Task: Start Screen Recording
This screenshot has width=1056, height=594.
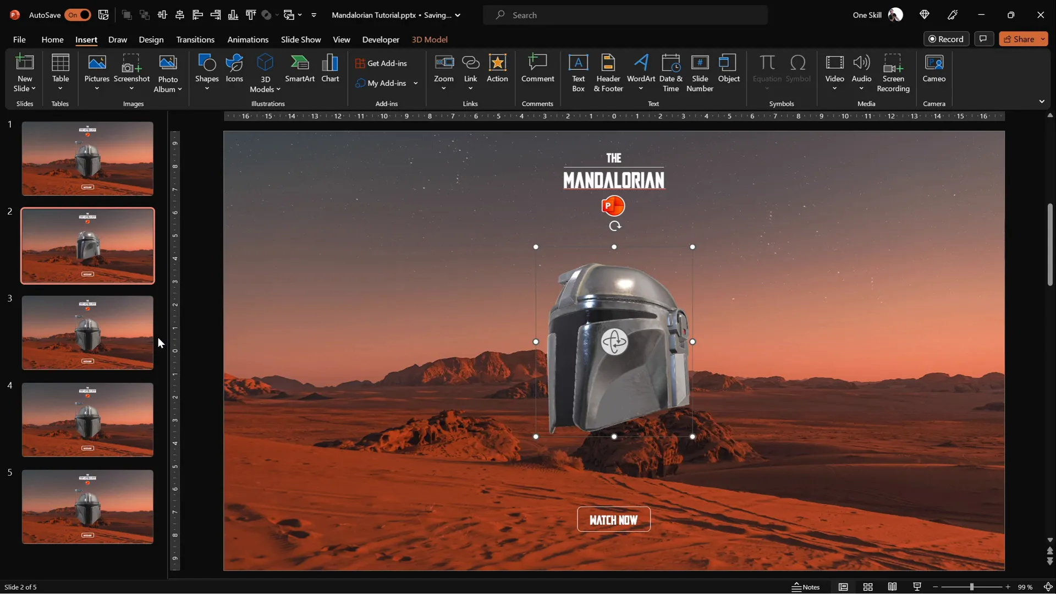Action: point(893,73)
